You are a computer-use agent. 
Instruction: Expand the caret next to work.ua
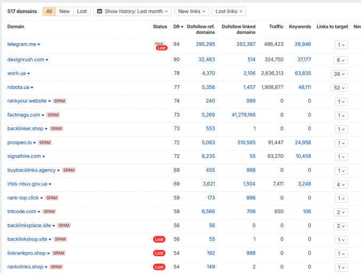(x=29, y=74)
